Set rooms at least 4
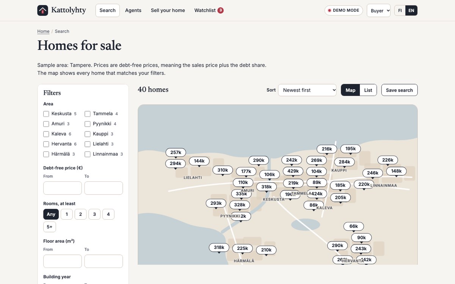455x284 pixels. click(x=108, y=214)
